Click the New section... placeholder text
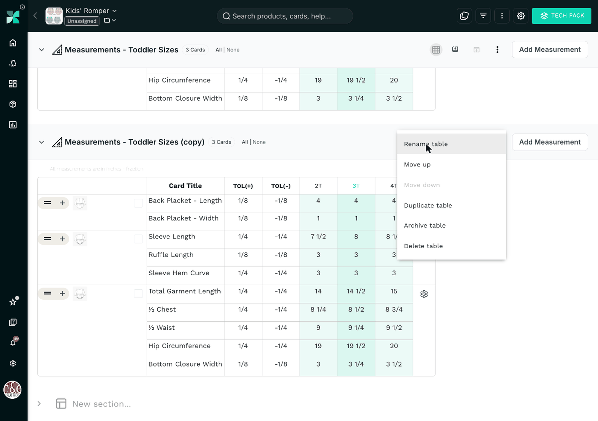 point(102,404)
